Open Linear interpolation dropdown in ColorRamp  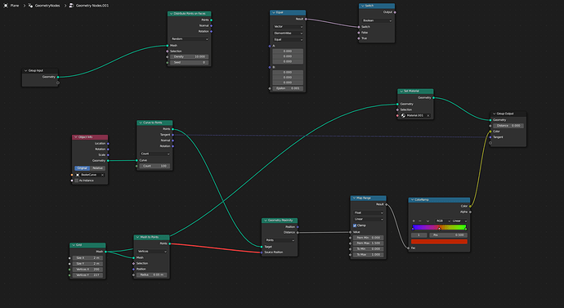tap(459, 221)
